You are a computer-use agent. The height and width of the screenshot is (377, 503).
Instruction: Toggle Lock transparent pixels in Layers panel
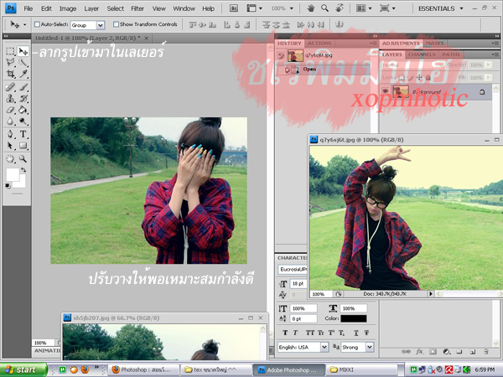coord(402,78)
